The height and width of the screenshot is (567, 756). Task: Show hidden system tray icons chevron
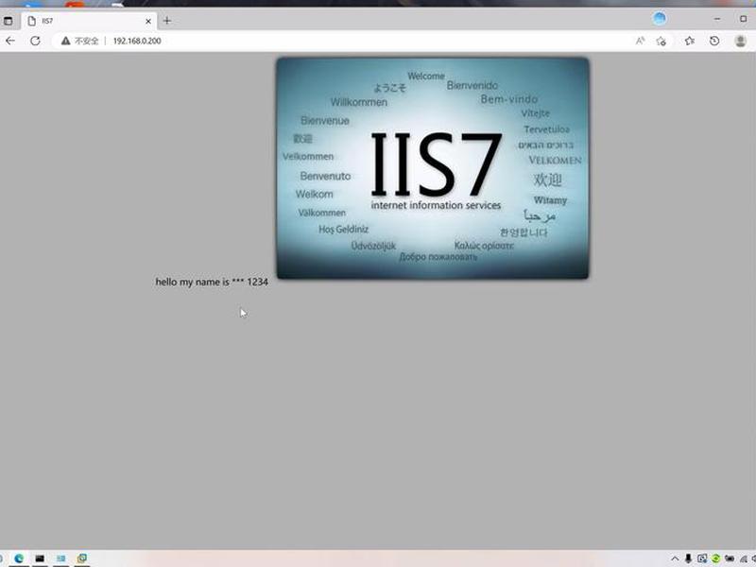675,558
